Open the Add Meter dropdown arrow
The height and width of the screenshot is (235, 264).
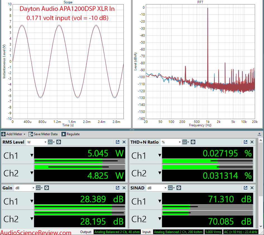click(24, 134)
